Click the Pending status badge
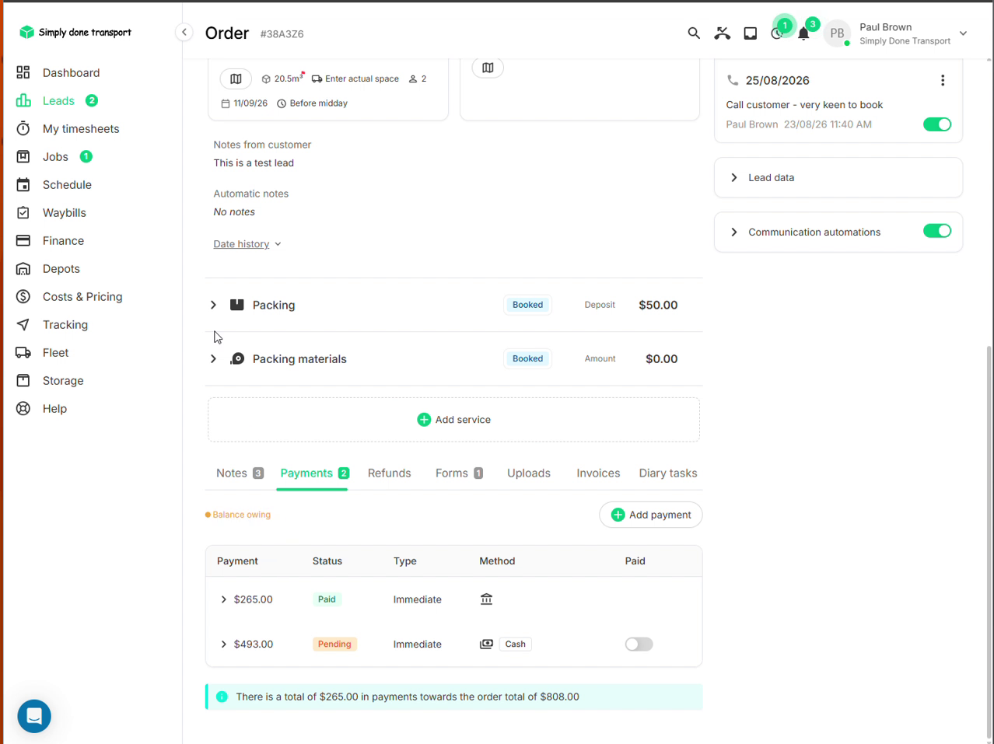 334,644
